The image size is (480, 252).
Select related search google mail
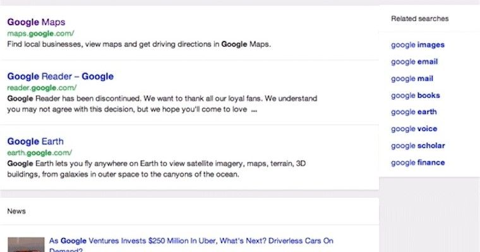pyautogui.click(x=412, y=79)
